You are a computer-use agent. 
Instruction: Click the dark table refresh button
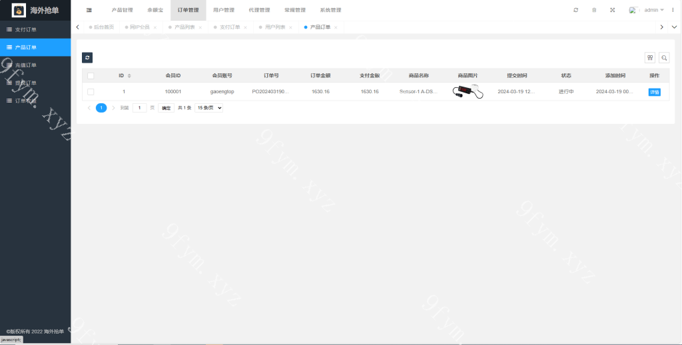87,57
